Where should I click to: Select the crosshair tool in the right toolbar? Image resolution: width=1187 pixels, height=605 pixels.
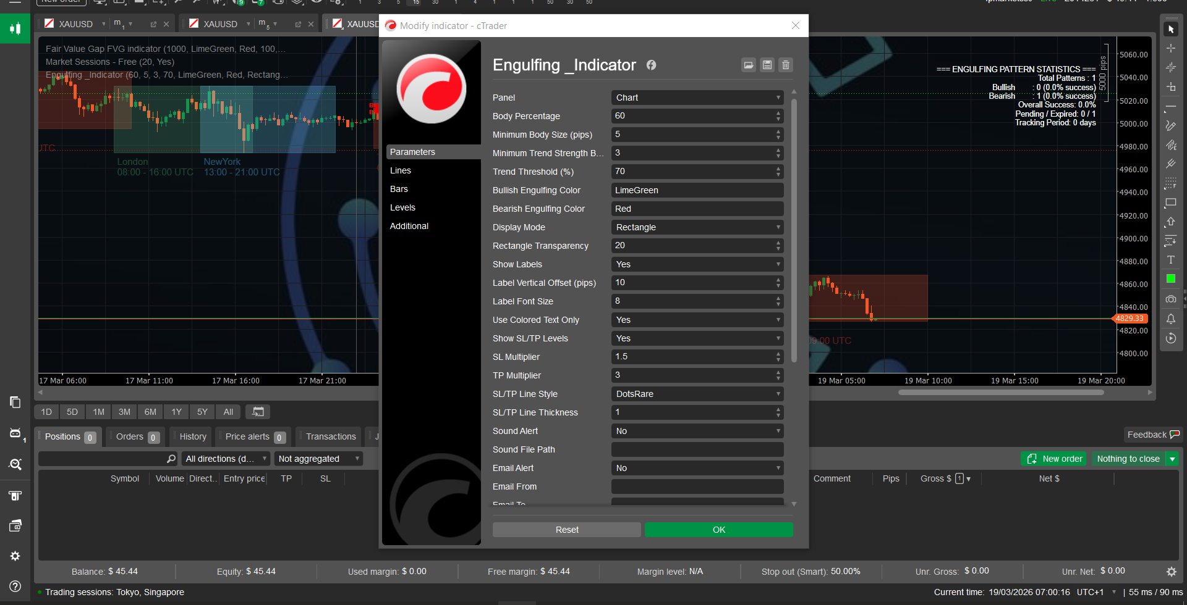1171,48
